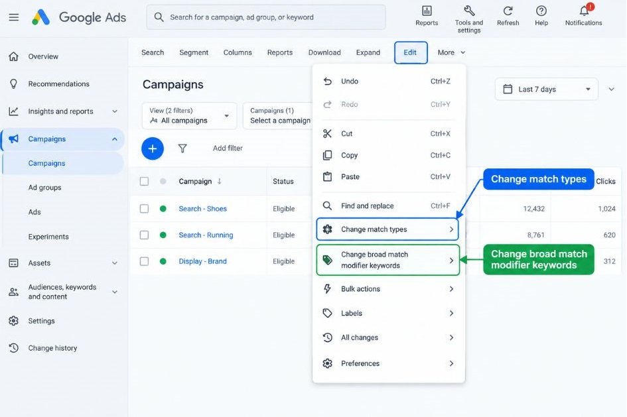627x417 pixels.
Task: Click Segment in the toolbar
Action: (x=194, y=52)
